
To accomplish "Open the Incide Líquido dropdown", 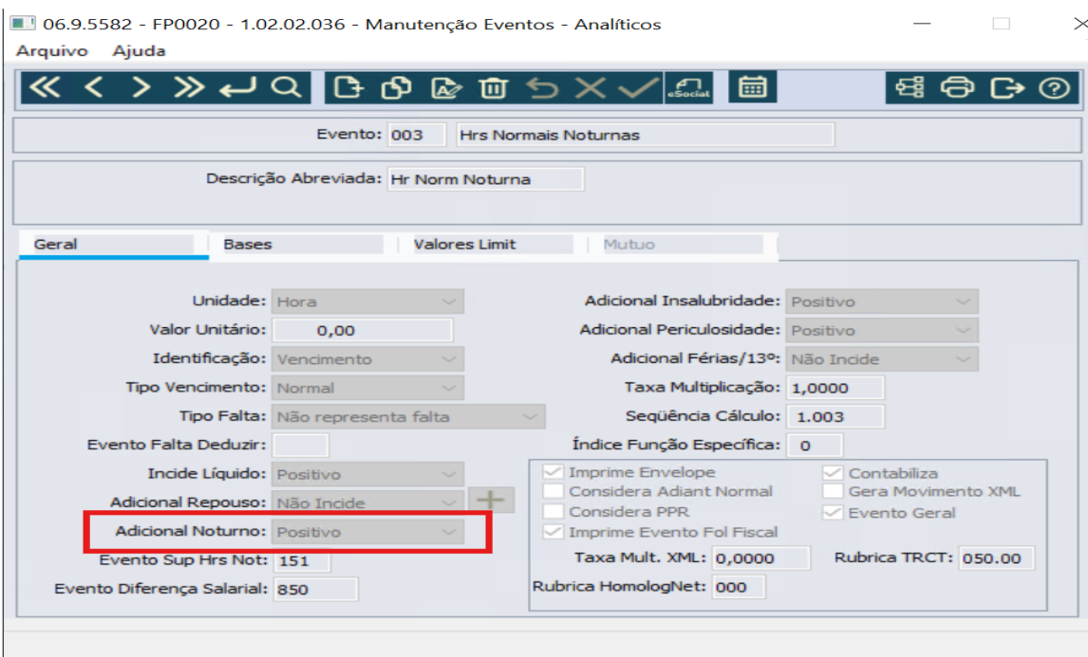I will (367, 474).
